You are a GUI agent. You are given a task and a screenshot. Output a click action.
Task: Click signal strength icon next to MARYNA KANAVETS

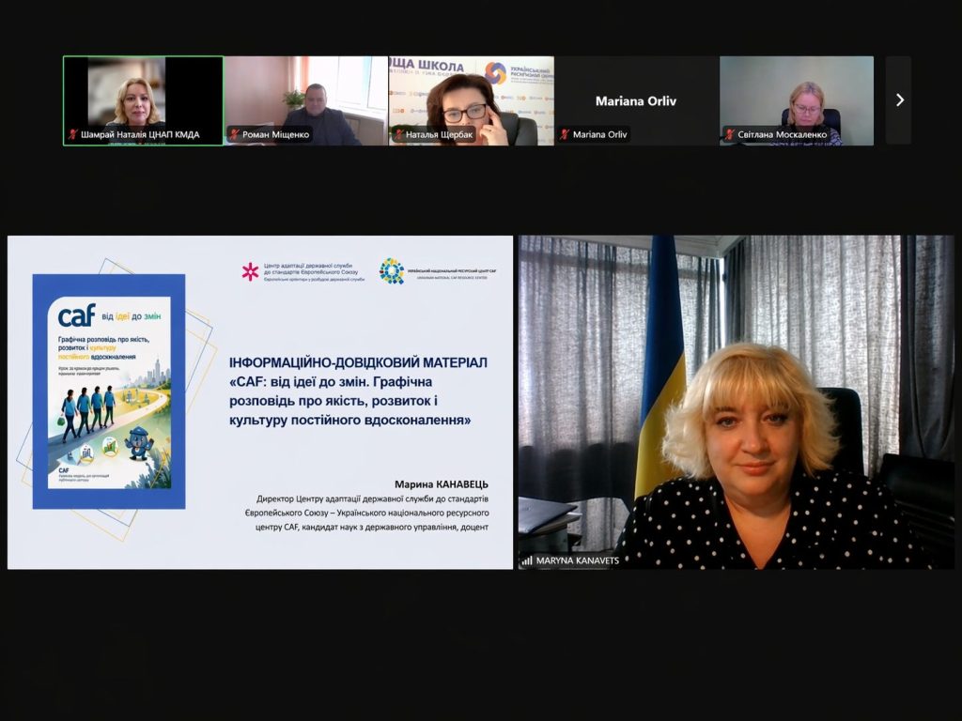527,560
